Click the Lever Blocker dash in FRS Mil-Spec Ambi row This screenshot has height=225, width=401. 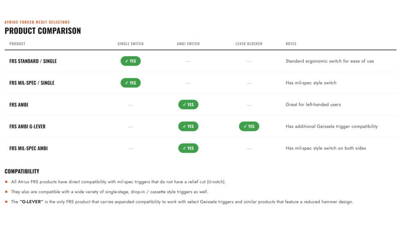pos(249,148)
